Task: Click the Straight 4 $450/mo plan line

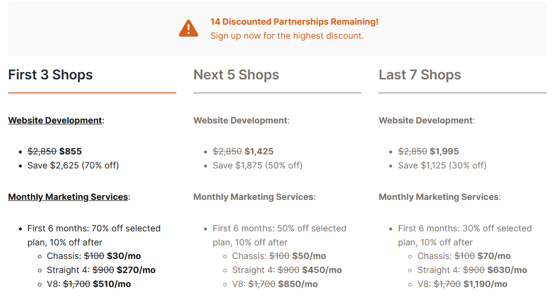Action: click(x=287, y=270)
